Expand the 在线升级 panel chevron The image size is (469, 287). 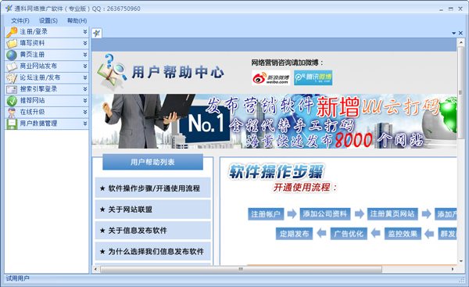coord(85,113)
